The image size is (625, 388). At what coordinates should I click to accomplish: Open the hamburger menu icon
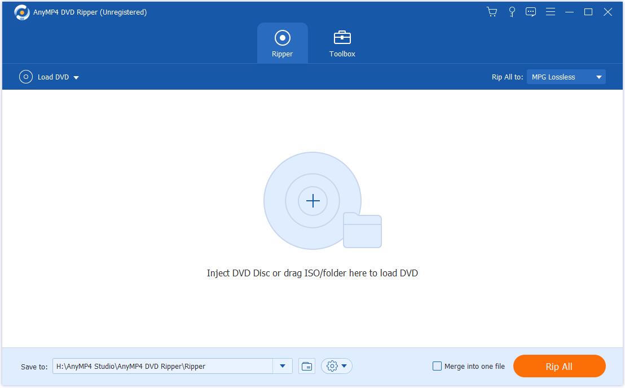[x=551, y=12]
